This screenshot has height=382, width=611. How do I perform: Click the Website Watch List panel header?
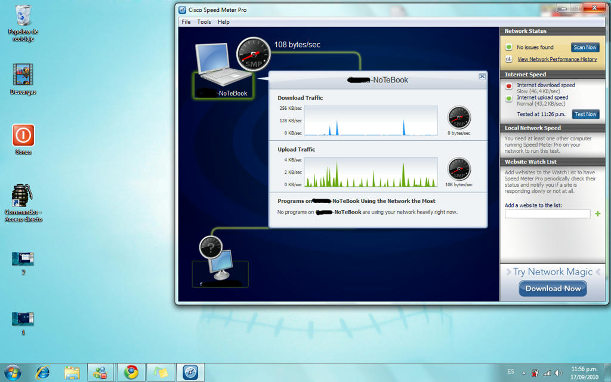(x=553, y=162)
